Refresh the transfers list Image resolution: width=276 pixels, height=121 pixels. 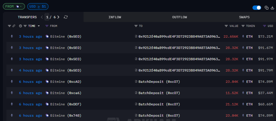66,17
